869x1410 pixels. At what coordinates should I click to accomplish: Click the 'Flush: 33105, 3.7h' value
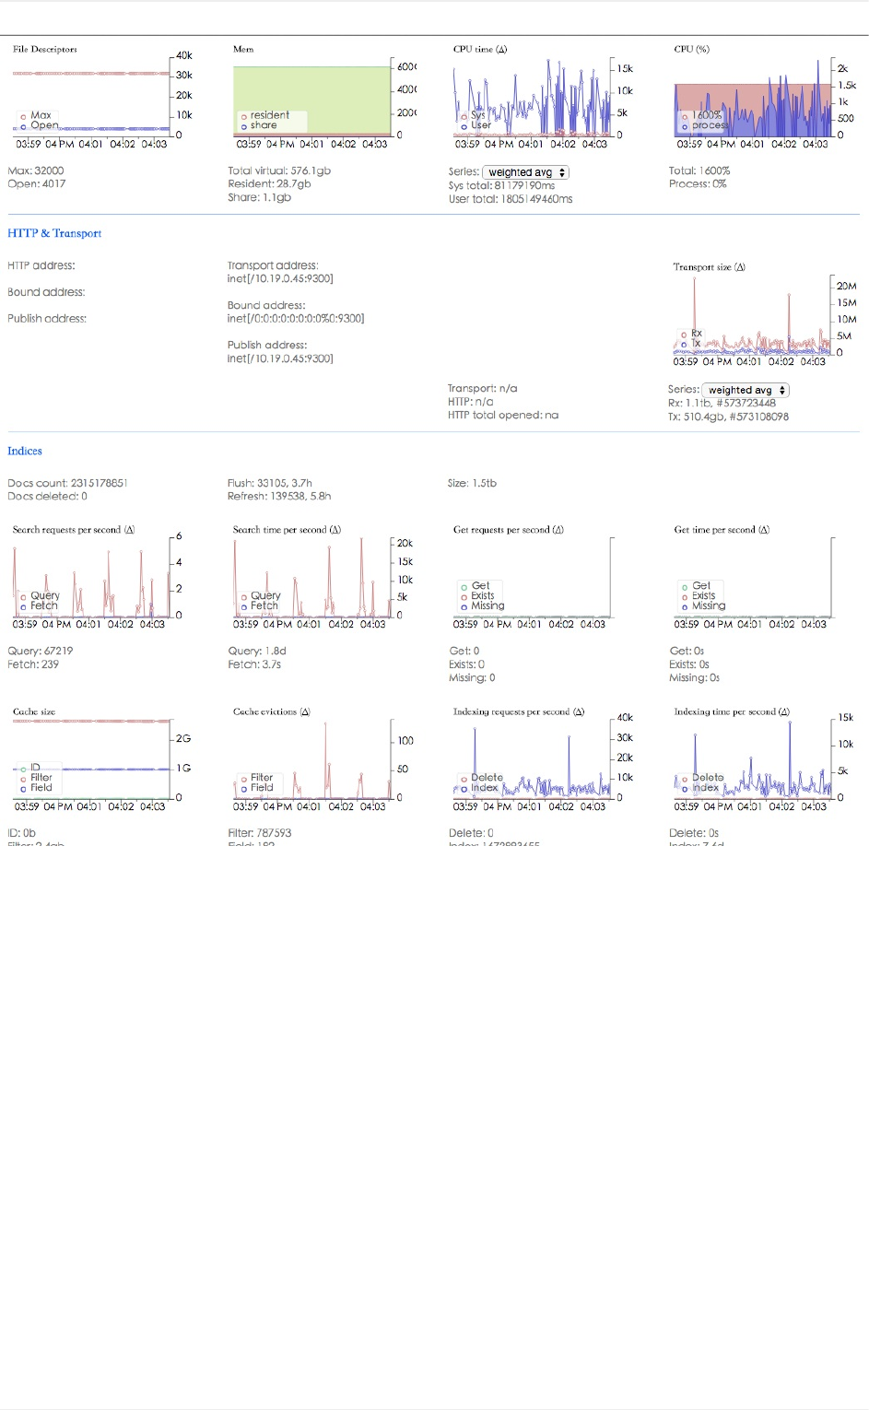point(270,483)
